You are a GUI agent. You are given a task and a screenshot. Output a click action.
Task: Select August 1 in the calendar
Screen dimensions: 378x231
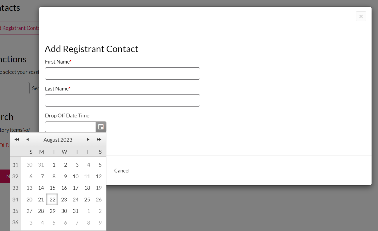click(x=54, y=165)
